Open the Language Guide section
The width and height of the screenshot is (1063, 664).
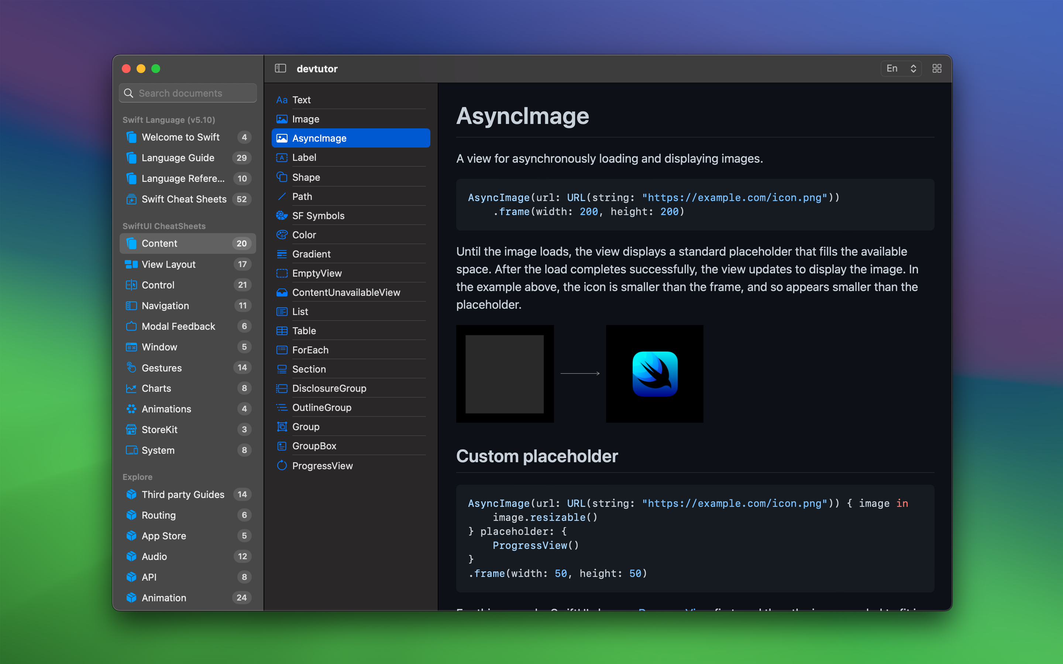[x=178, y=158]
